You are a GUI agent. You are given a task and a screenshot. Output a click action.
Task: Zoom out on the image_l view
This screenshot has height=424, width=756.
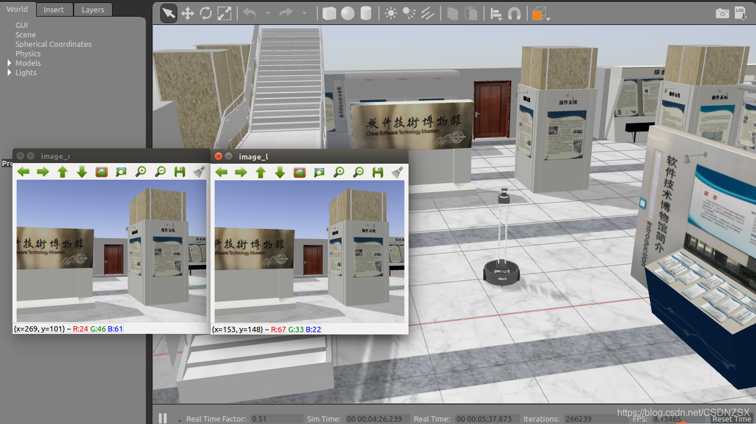tap(358, 172)
